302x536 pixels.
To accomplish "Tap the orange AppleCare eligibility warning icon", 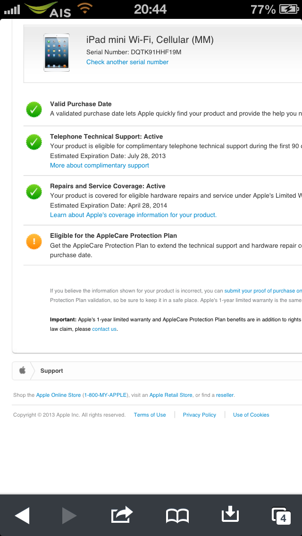I will (x=34, y=242).
